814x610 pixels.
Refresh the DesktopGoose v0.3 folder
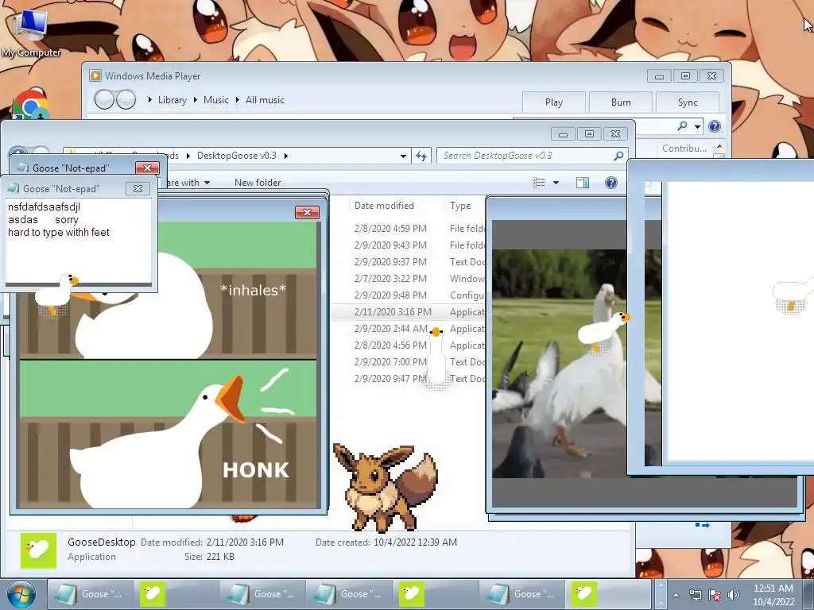coord(421,156)
